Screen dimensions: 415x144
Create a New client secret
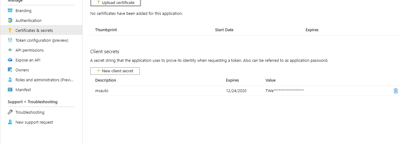115,71
